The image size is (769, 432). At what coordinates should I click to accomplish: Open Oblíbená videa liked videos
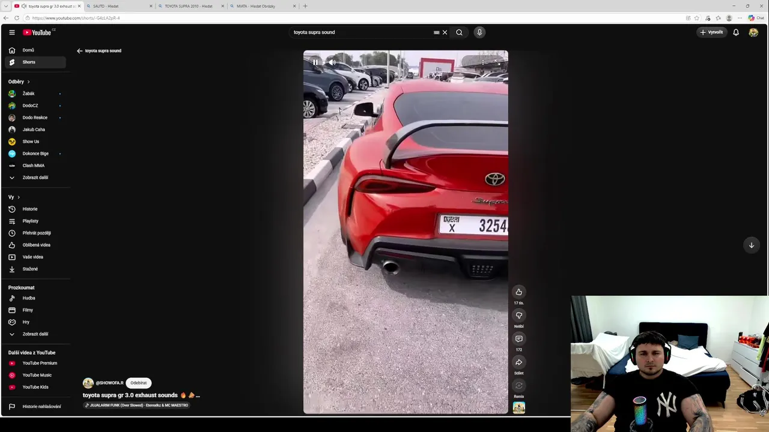click(x=35, y=245)
